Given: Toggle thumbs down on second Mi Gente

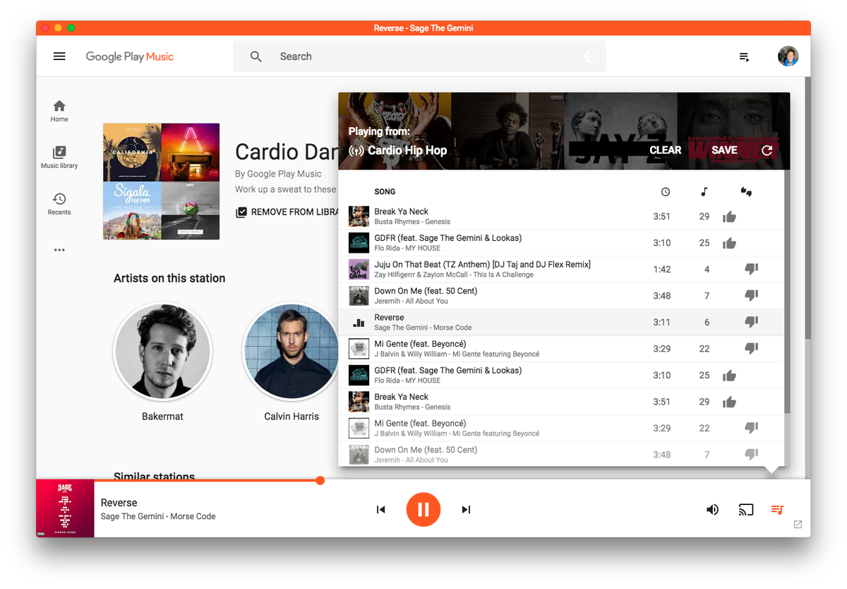Looking at the screenshot, I should (x=752, y=428).
